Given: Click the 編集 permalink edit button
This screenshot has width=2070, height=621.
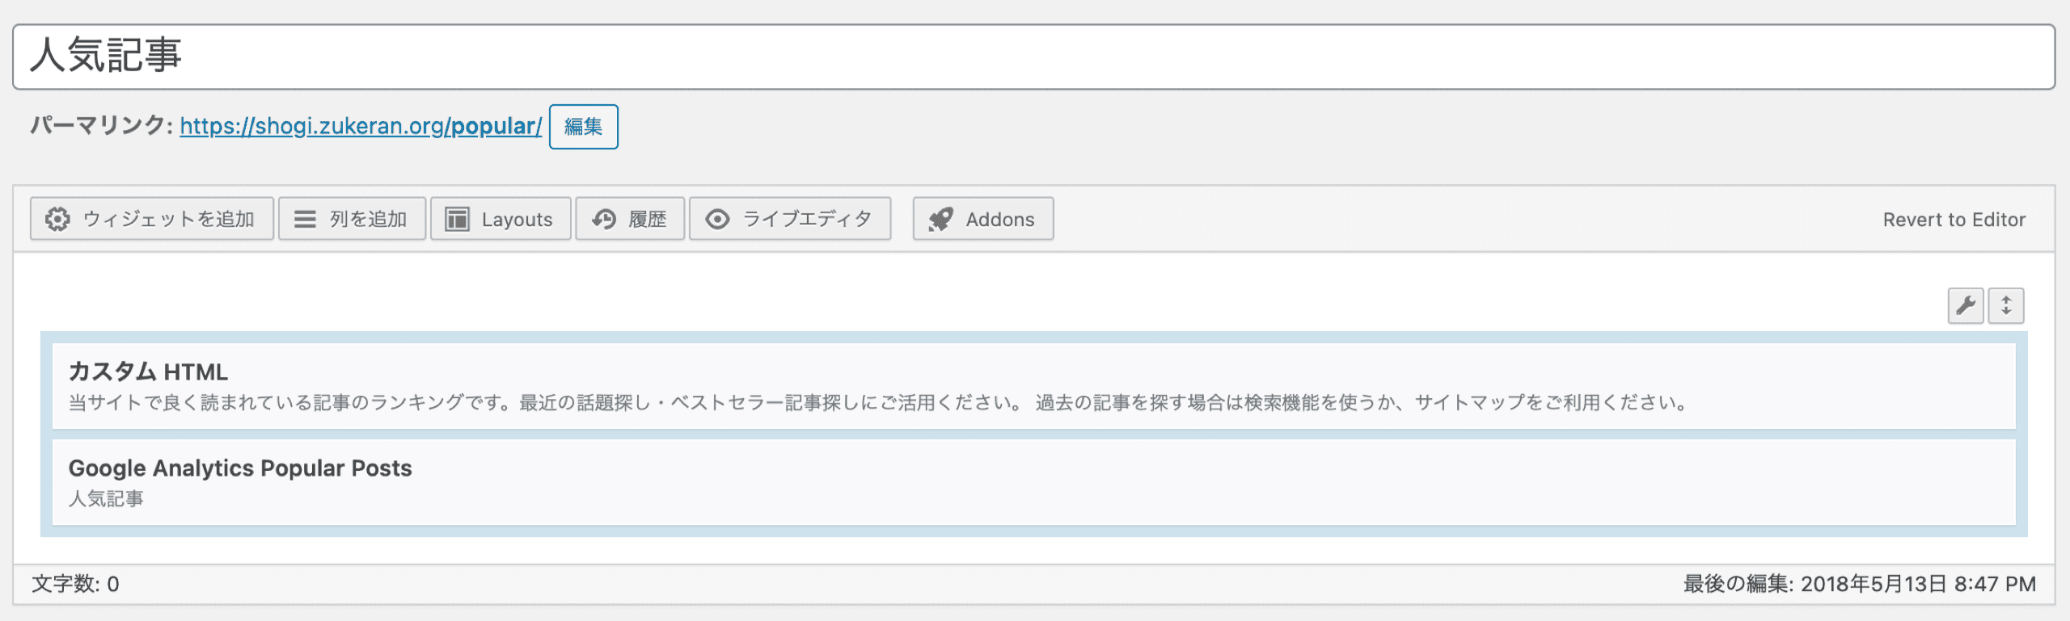Looking at the screenshot, I should [583, 127].
